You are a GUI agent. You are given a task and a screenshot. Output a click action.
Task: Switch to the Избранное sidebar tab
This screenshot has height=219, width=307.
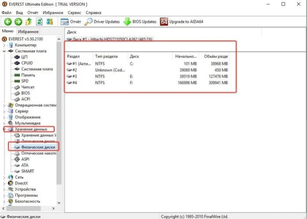pyautogui.click(x=28, y=32)
